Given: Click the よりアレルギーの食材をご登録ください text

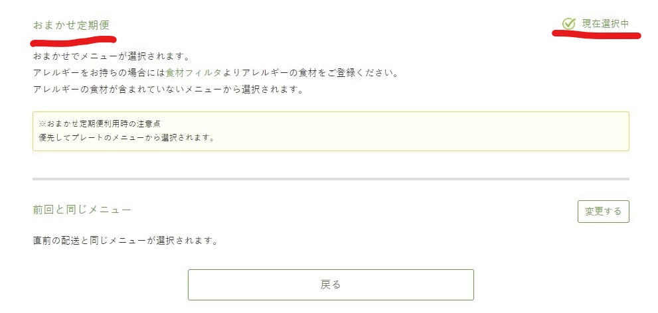Looking at the screenshot, I should pyautogui.click(x=309, y=72).
